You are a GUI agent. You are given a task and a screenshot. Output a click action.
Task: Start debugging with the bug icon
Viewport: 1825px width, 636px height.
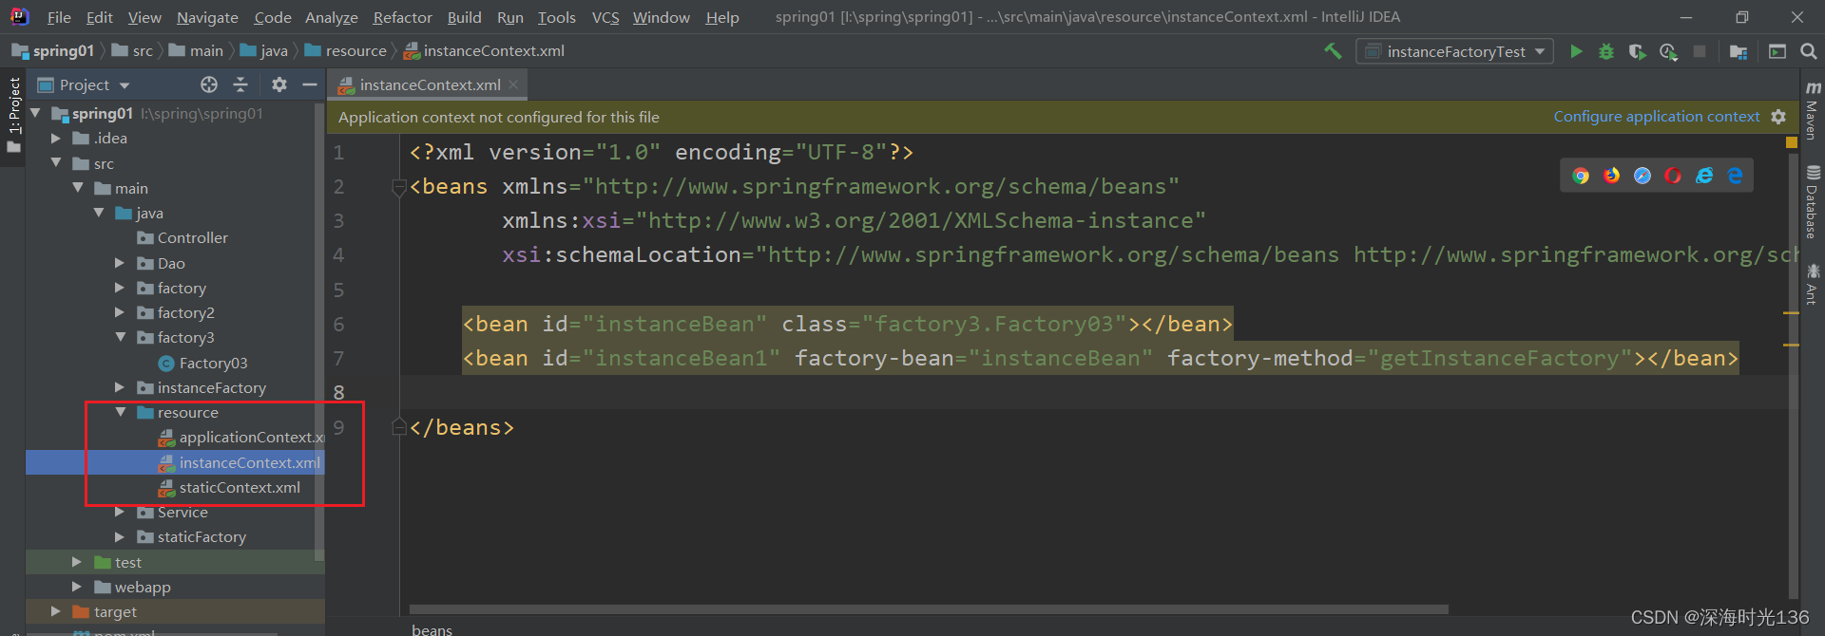(x=1606, y=51)
